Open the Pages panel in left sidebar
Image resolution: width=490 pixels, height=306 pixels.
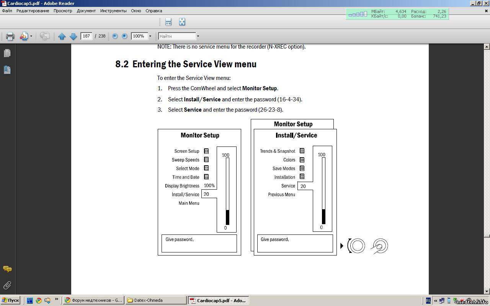point(7,53)
